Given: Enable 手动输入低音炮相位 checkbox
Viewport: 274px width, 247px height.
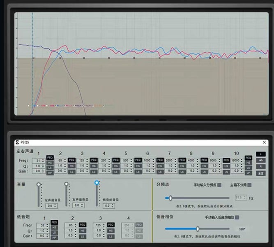Looking at the screenshot, I should click(237, 217).
